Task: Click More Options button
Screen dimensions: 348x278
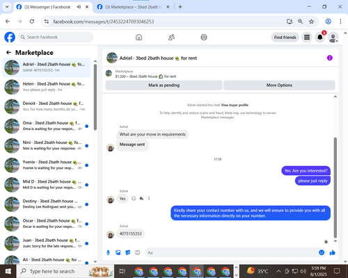Action: tap(279, 85)
